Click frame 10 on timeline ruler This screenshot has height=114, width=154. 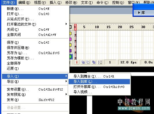pyautogui.click(x=97, y=27)
